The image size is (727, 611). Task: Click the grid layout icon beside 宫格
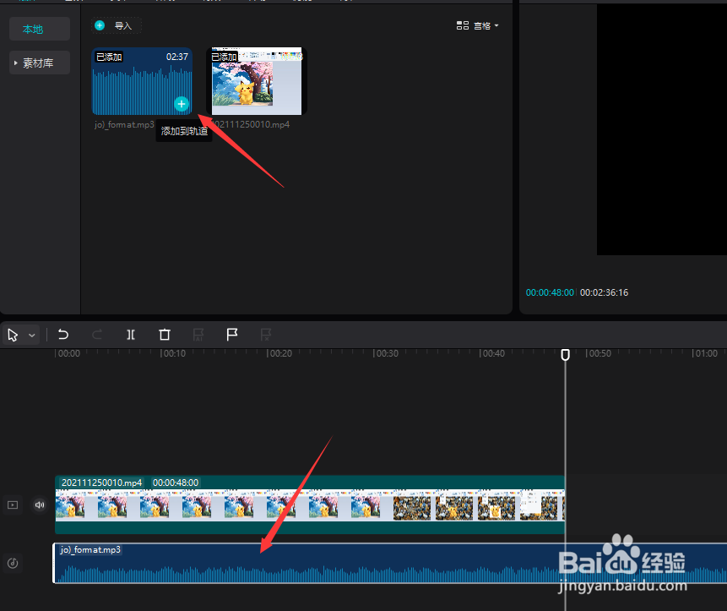462,25
